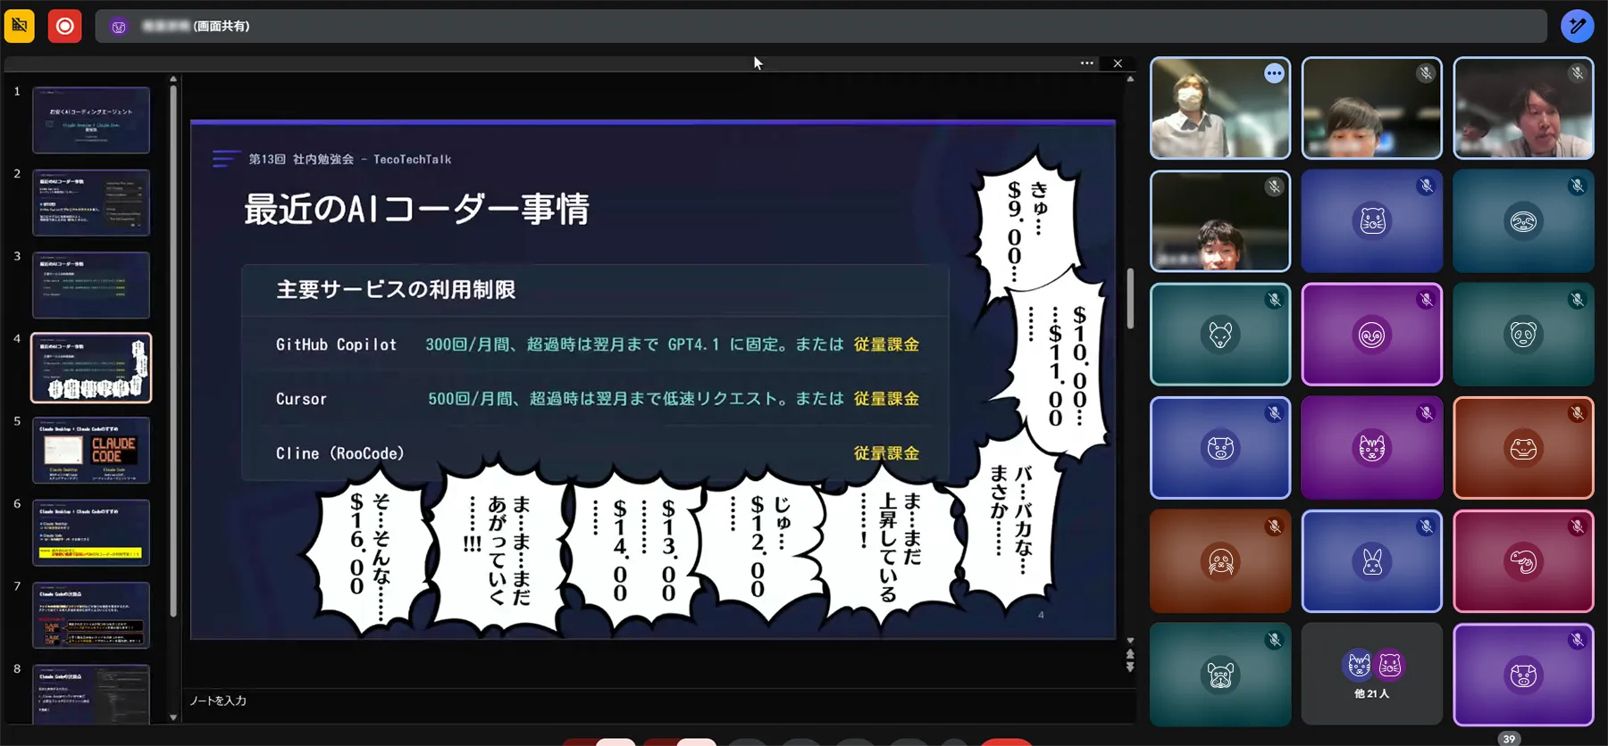Click the red recording button

[65, 26]
